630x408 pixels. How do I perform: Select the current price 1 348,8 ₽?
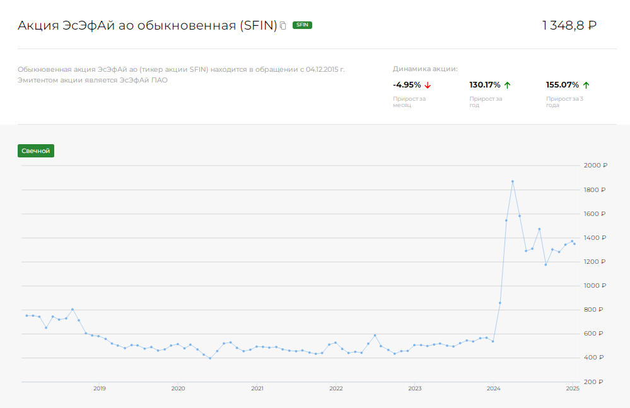[568, 25]
